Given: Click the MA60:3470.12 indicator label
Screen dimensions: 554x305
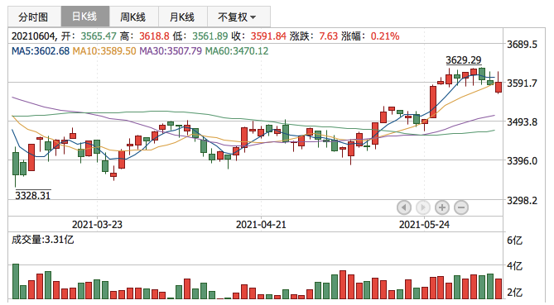Looking at the screenshot, I should [x=237, y=51].
